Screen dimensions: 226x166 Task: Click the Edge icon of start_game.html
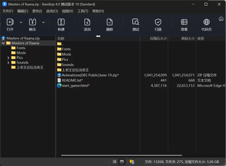[x=59, y=86]
